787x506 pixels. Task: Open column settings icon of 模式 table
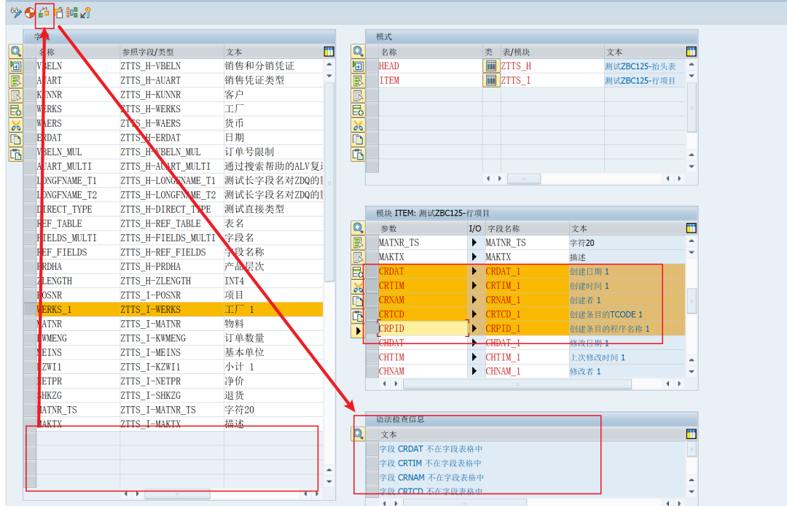[691, 51]
